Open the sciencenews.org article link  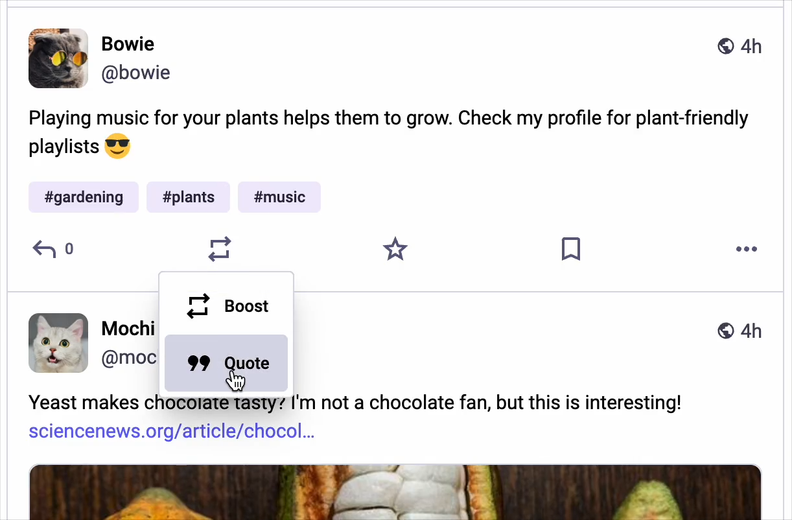pyautogui.click(x=172, y=431)
